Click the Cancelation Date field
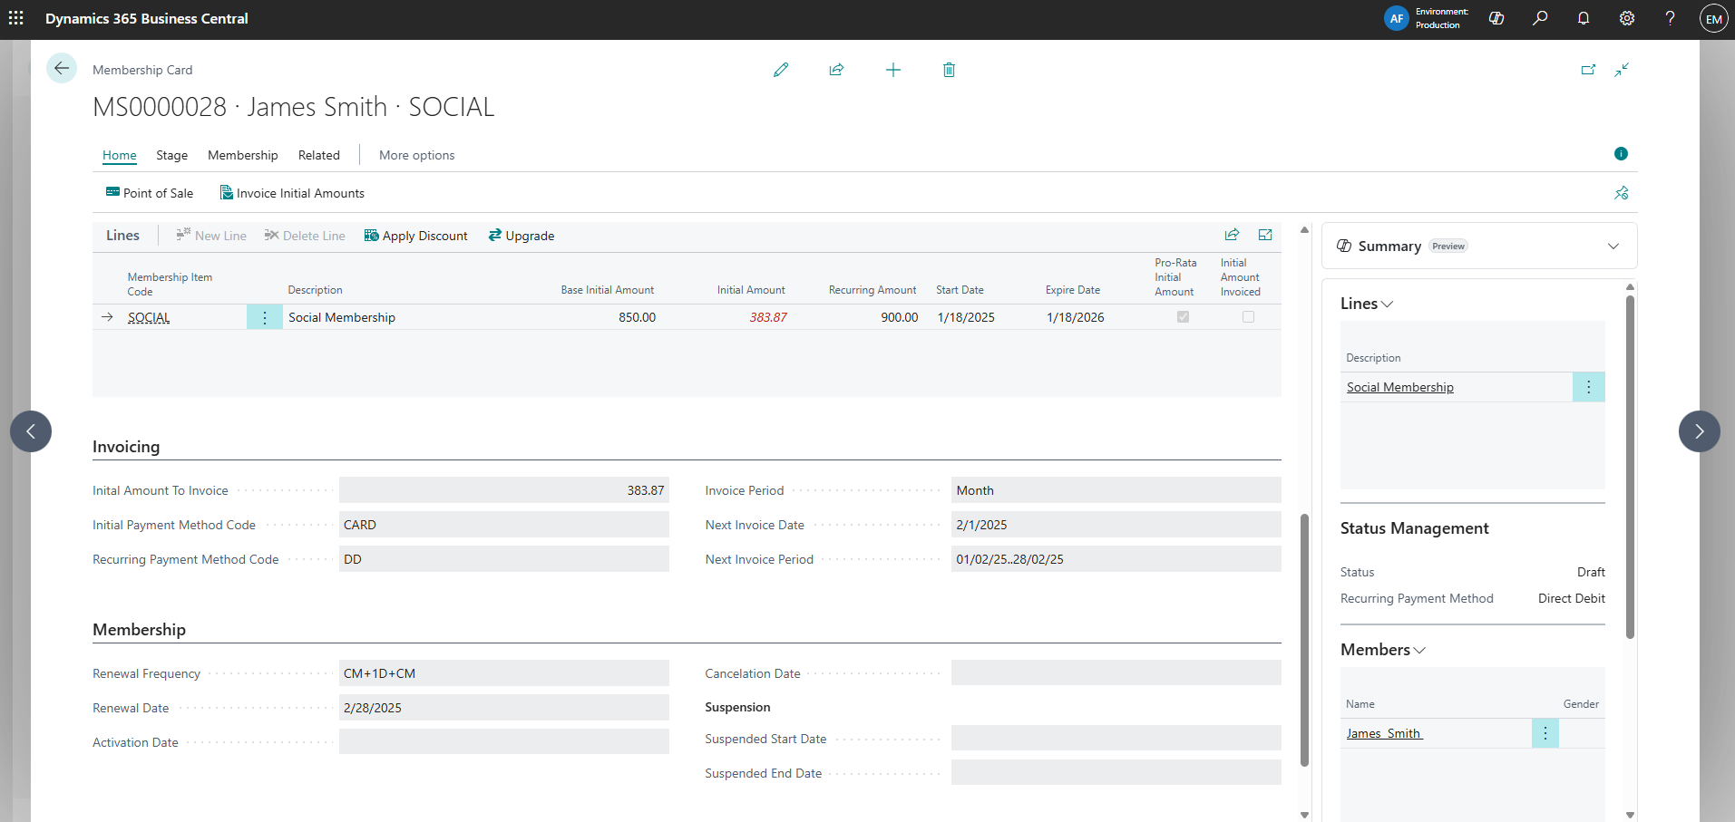Screen dimensions: 1735x822 click(x=1116, y=673)
